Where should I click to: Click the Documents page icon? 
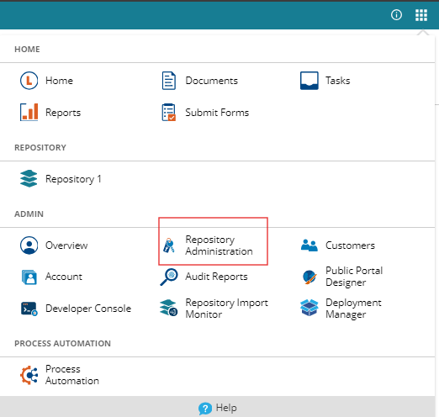169,81
